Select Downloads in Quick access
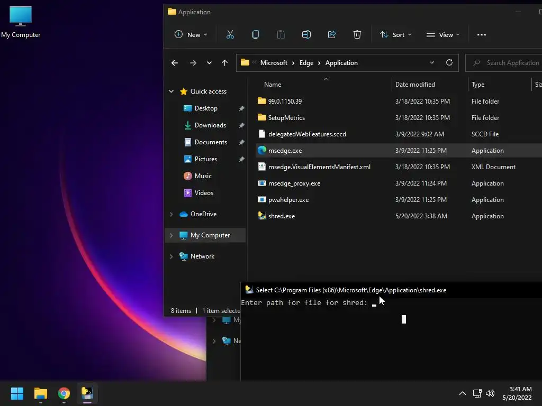The width and height of the screenshot is (542, 406). click(210, 125)
